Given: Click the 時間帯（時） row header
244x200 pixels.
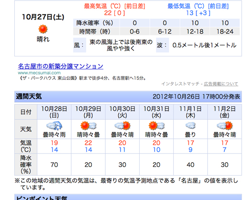Looking at the screenshot, I should 96,31.
